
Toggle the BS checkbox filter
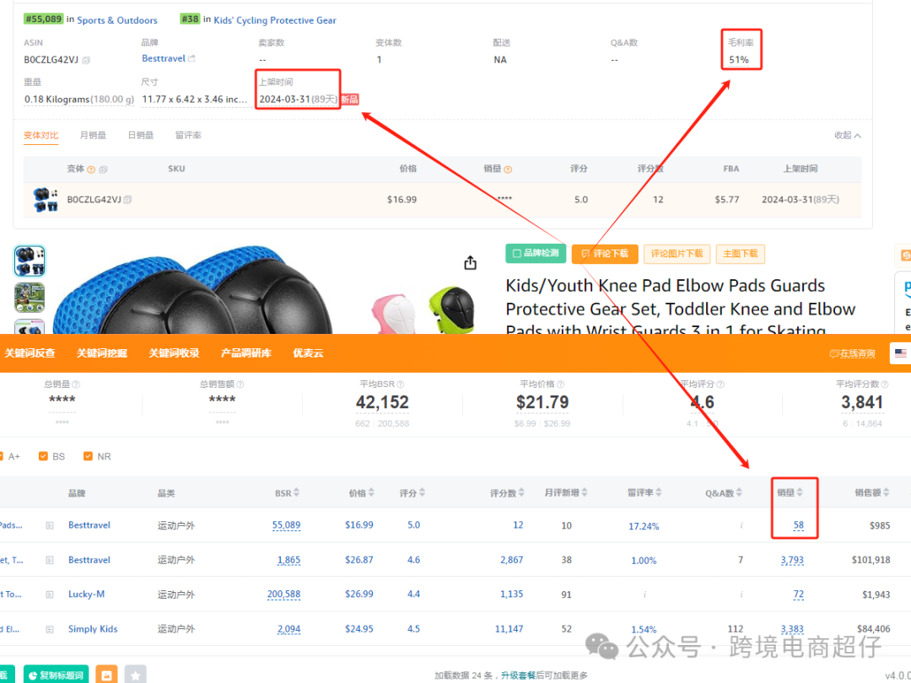coord(44,456)
